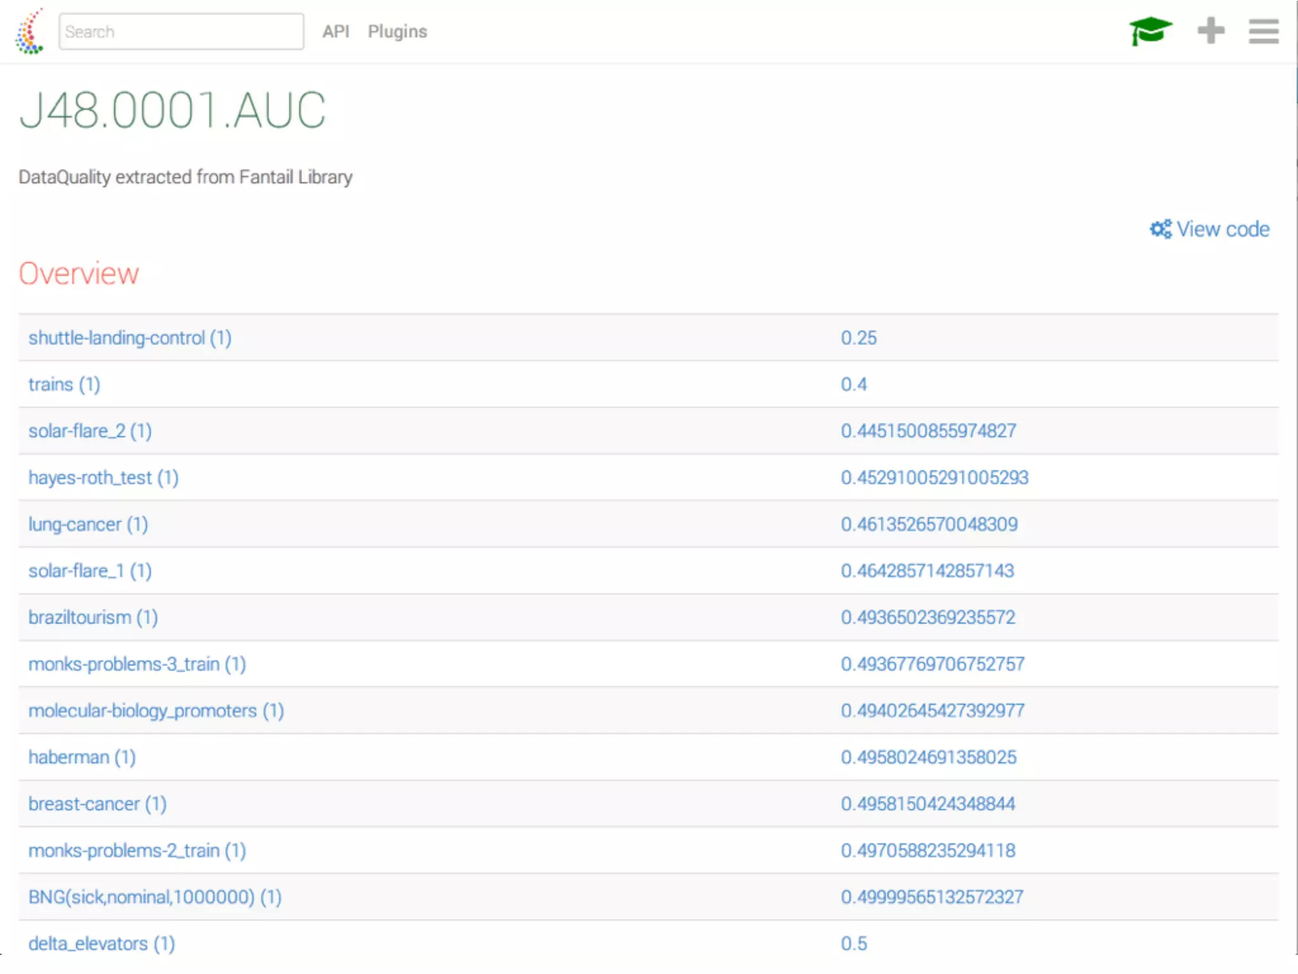Click the breast-cancer value 0.4958150424348844
The image size is (1298, 974).
pos(928,804)
